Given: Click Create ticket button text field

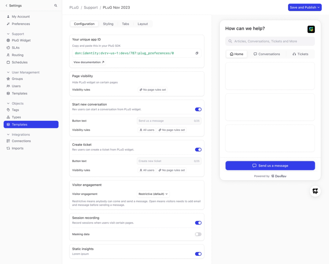Looking at the screenshot, I should pyautogui.click(x=169, y=161).
